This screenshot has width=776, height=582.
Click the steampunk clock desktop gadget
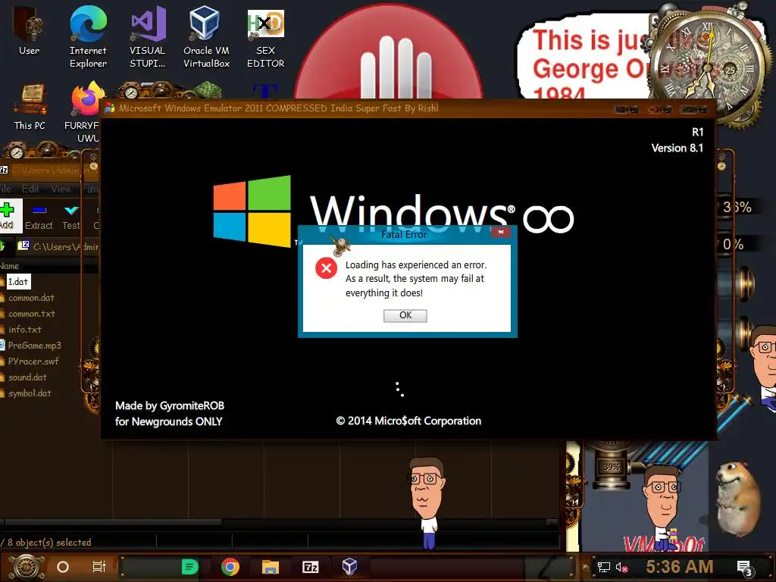pos(708,67)
